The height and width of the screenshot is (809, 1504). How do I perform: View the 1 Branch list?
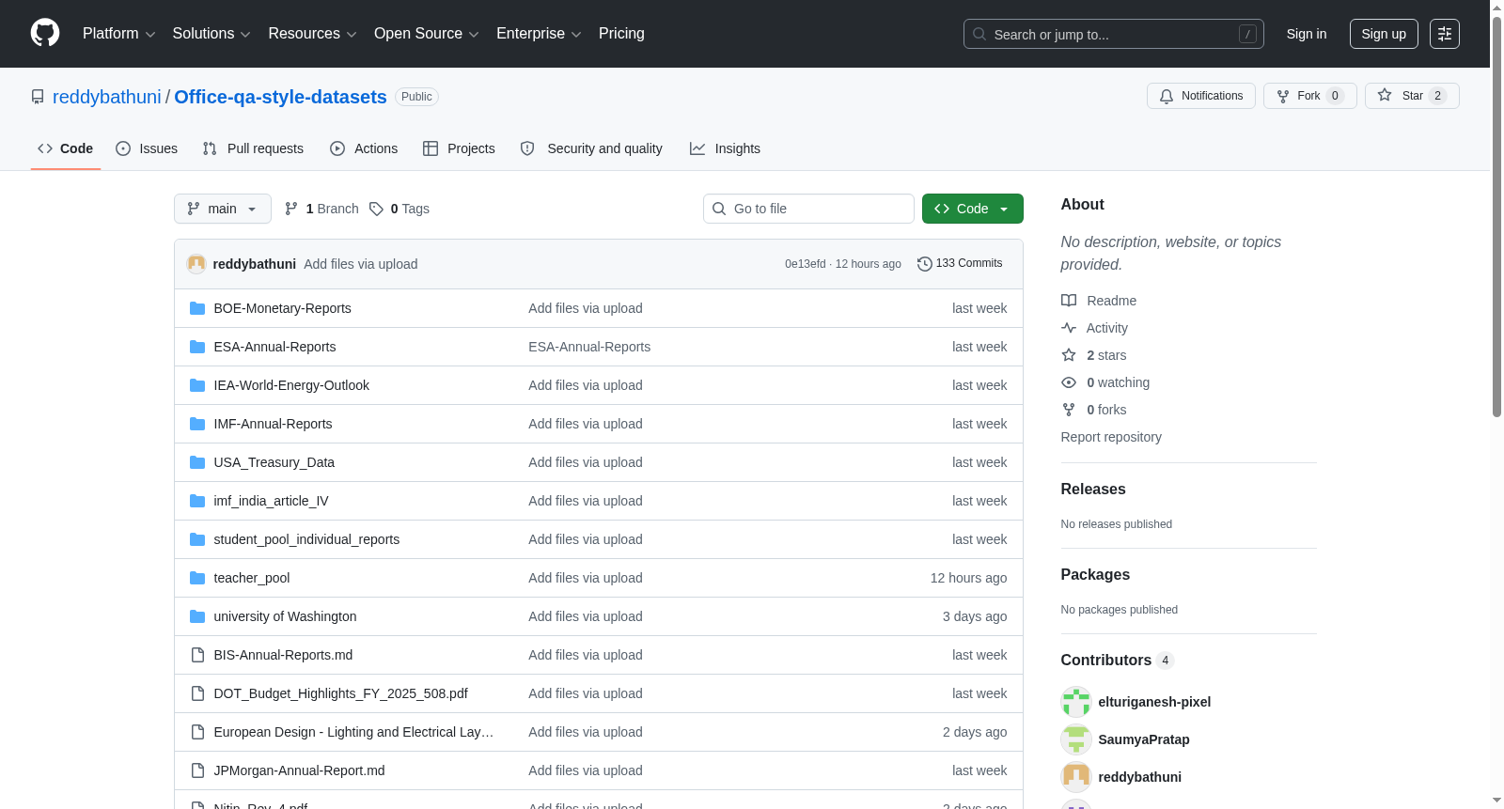[321, 209]
